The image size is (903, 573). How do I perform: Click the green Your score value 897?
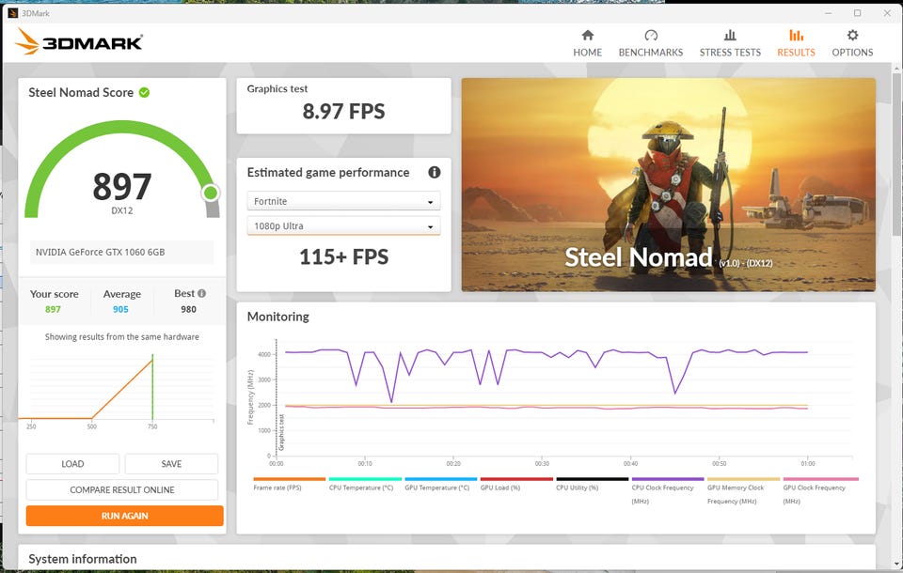[x=53, y=309]
